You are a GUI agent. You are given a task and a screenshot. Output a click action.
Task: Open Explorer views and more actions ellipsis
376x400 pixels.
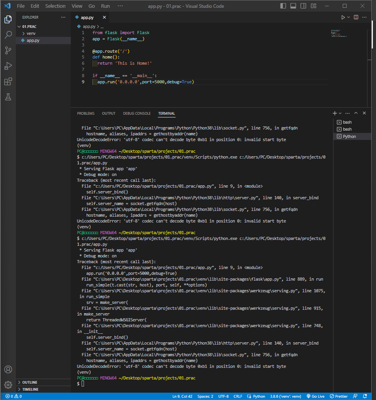[x=63, y=17]
